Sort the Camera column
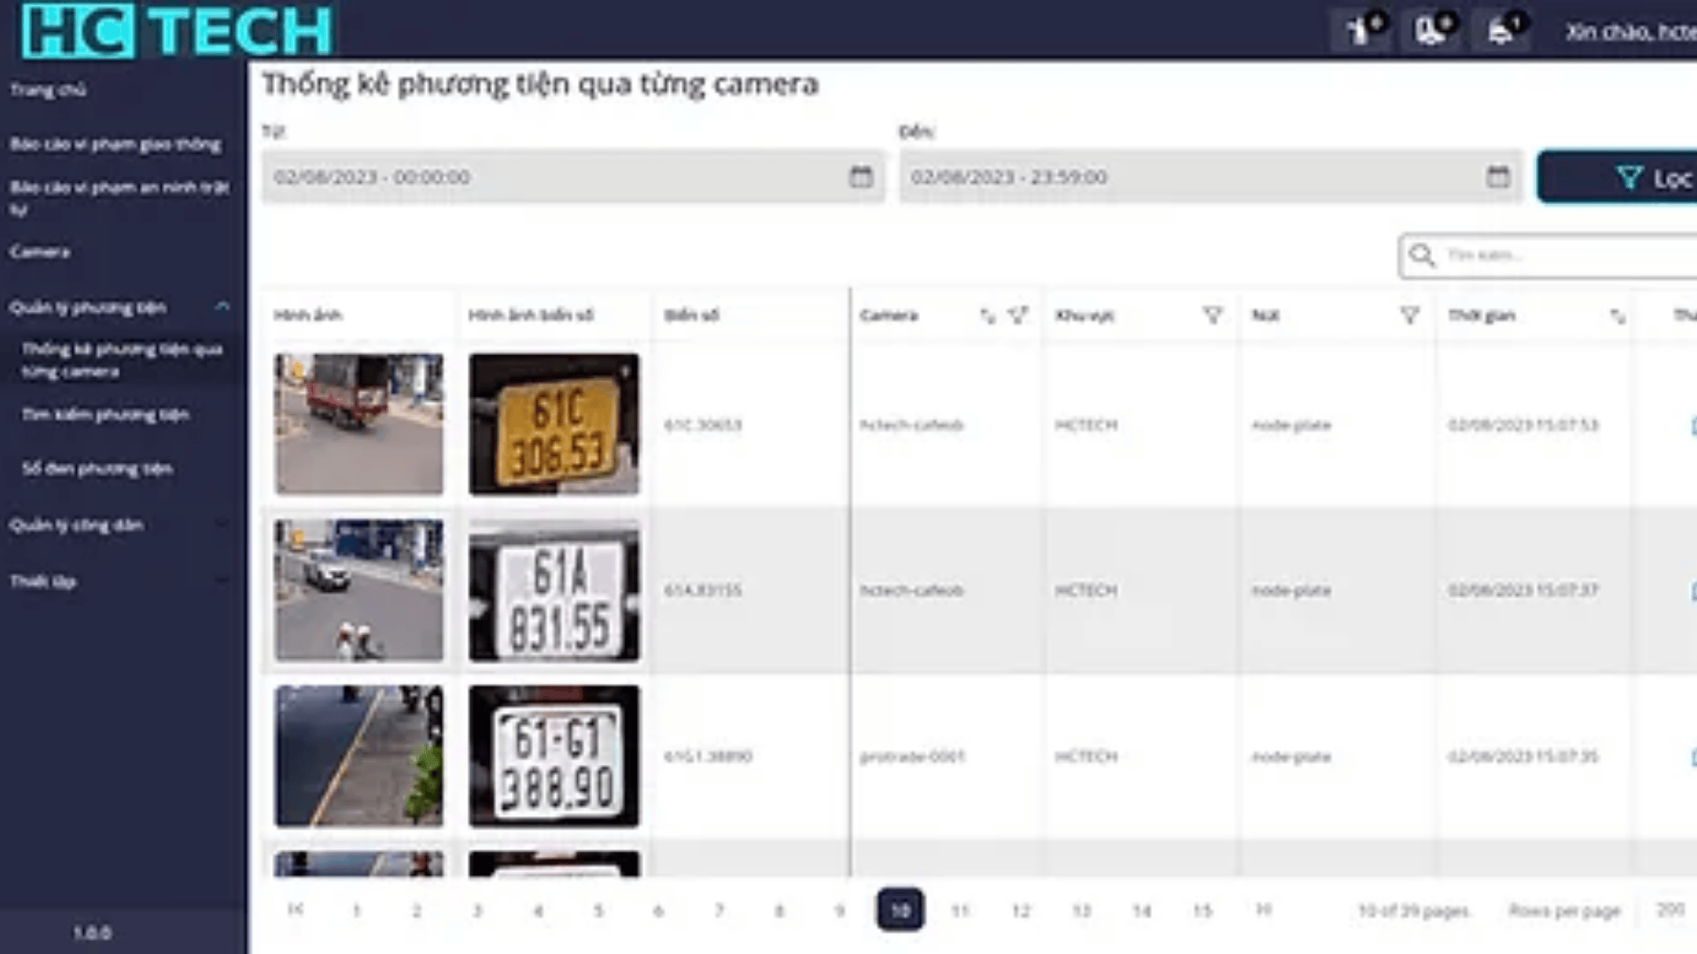Image resolution: width=1697 pixels, height=954 pixels. tap(988, 315)
